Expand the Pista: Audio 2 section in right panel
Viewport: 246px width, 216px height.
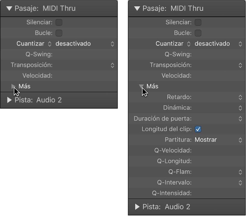137,207
